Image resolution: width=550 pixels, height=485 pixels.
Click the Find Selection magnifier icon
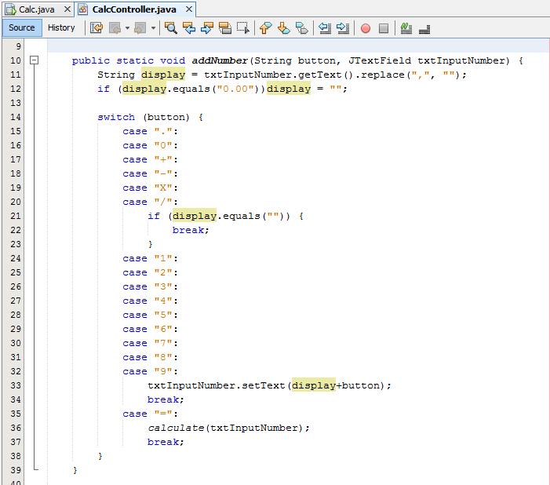pos(171,27)
